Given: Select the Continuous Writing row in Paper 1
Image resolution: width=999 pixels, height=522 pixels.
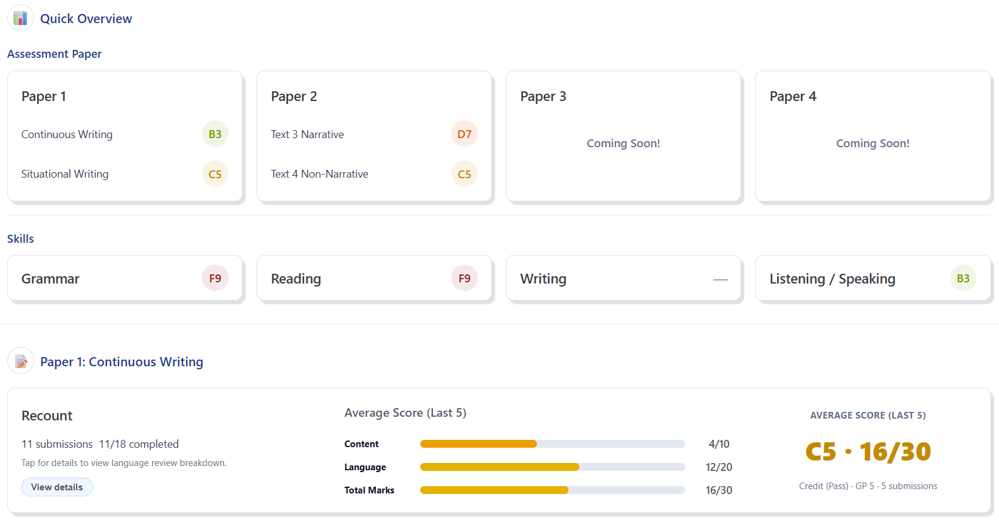Looking at the screenshot, I should [125, 134].
